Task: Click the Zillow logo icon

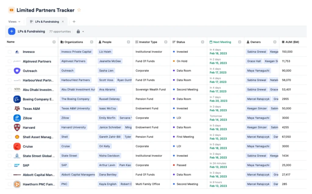Action: click(x=17, y=118)
